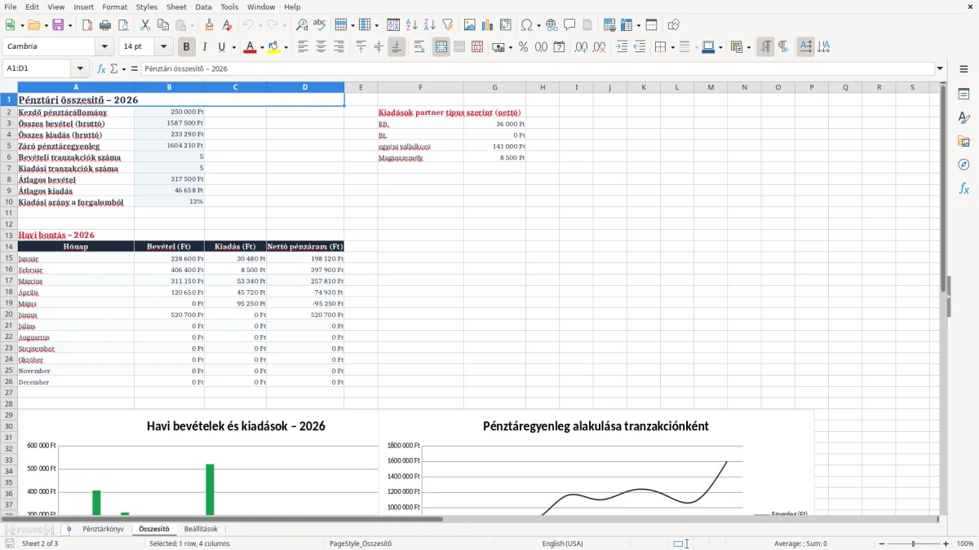Viewport: 979px width, 550px height.
Task: Open Sidebar Navigator compass icon
Action: pyautogui.click(x=963, y=165)
